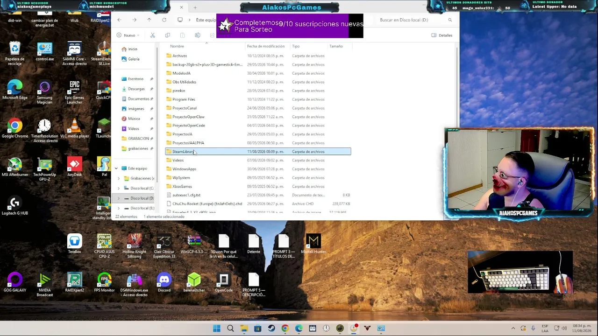
Task: Go to Inicio in navigation pane
Action: [x=129, y=49]
